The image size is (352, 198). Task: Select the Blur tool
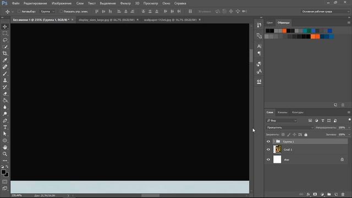5,107
